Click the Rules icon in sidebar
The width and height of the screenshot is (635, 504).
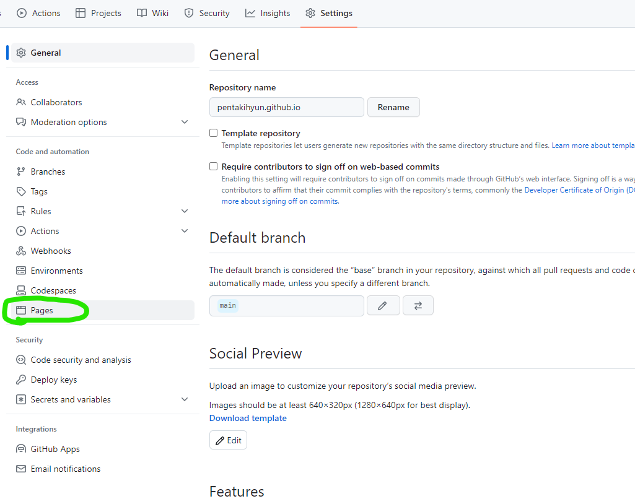21,211
